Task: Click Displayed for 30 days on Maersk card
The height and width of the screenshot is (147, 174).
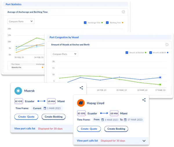Action: [x=50, y=129]
